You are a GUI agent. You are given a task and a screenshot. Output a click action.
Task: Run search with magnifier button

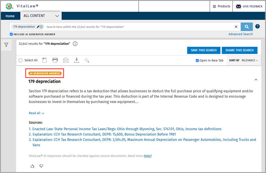[x=247, y=27]
